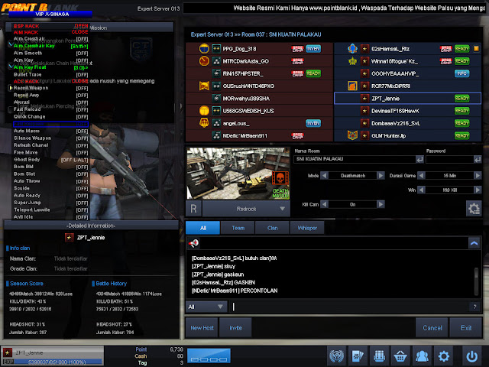The height and width of the screenshot is (367, 489).
Task: Click the R random map button
Action: point(193,209)
